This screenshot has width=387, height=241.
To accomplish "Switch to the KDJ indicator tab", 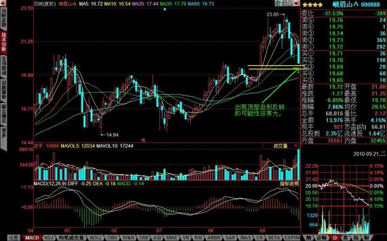I will 49,238.
